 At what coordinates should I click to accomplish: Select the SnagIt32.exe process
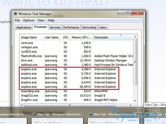coord(76,96)
